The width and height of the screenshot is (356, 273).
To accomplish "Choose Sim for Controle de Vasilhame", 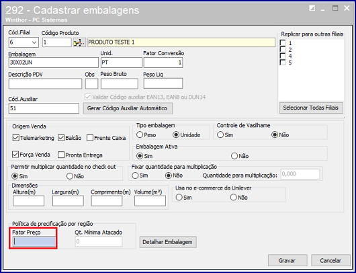I will [220, 134].
